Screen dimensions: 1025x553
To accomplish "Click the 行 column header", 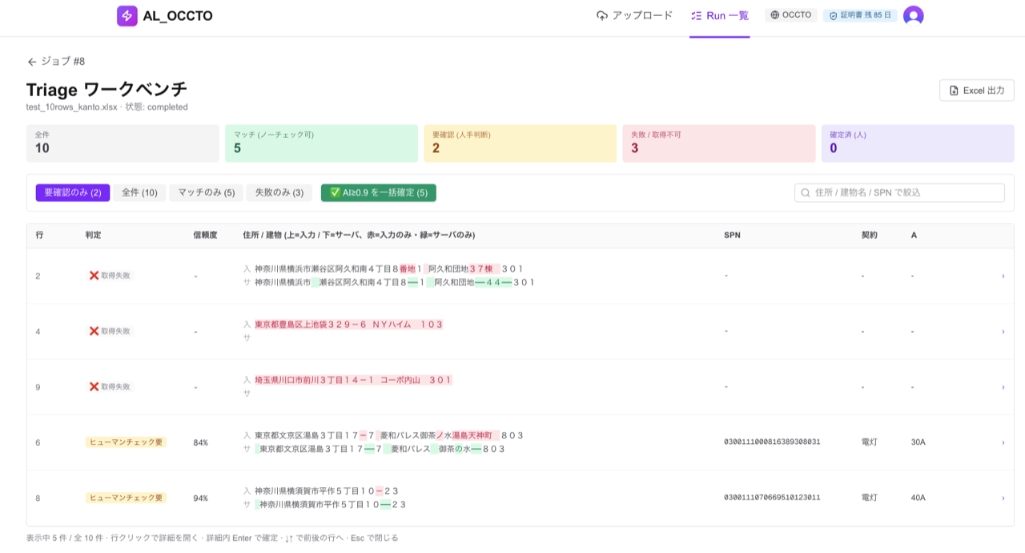I will 39,235.
